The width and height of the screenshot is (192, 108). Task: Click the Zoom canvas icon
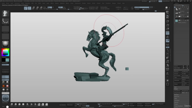[x=167, y=21]
